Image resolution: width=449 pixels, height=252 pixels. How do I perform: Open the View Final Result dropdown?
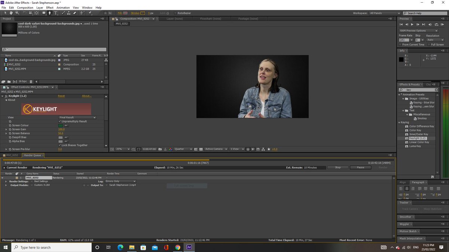[77, 117]
